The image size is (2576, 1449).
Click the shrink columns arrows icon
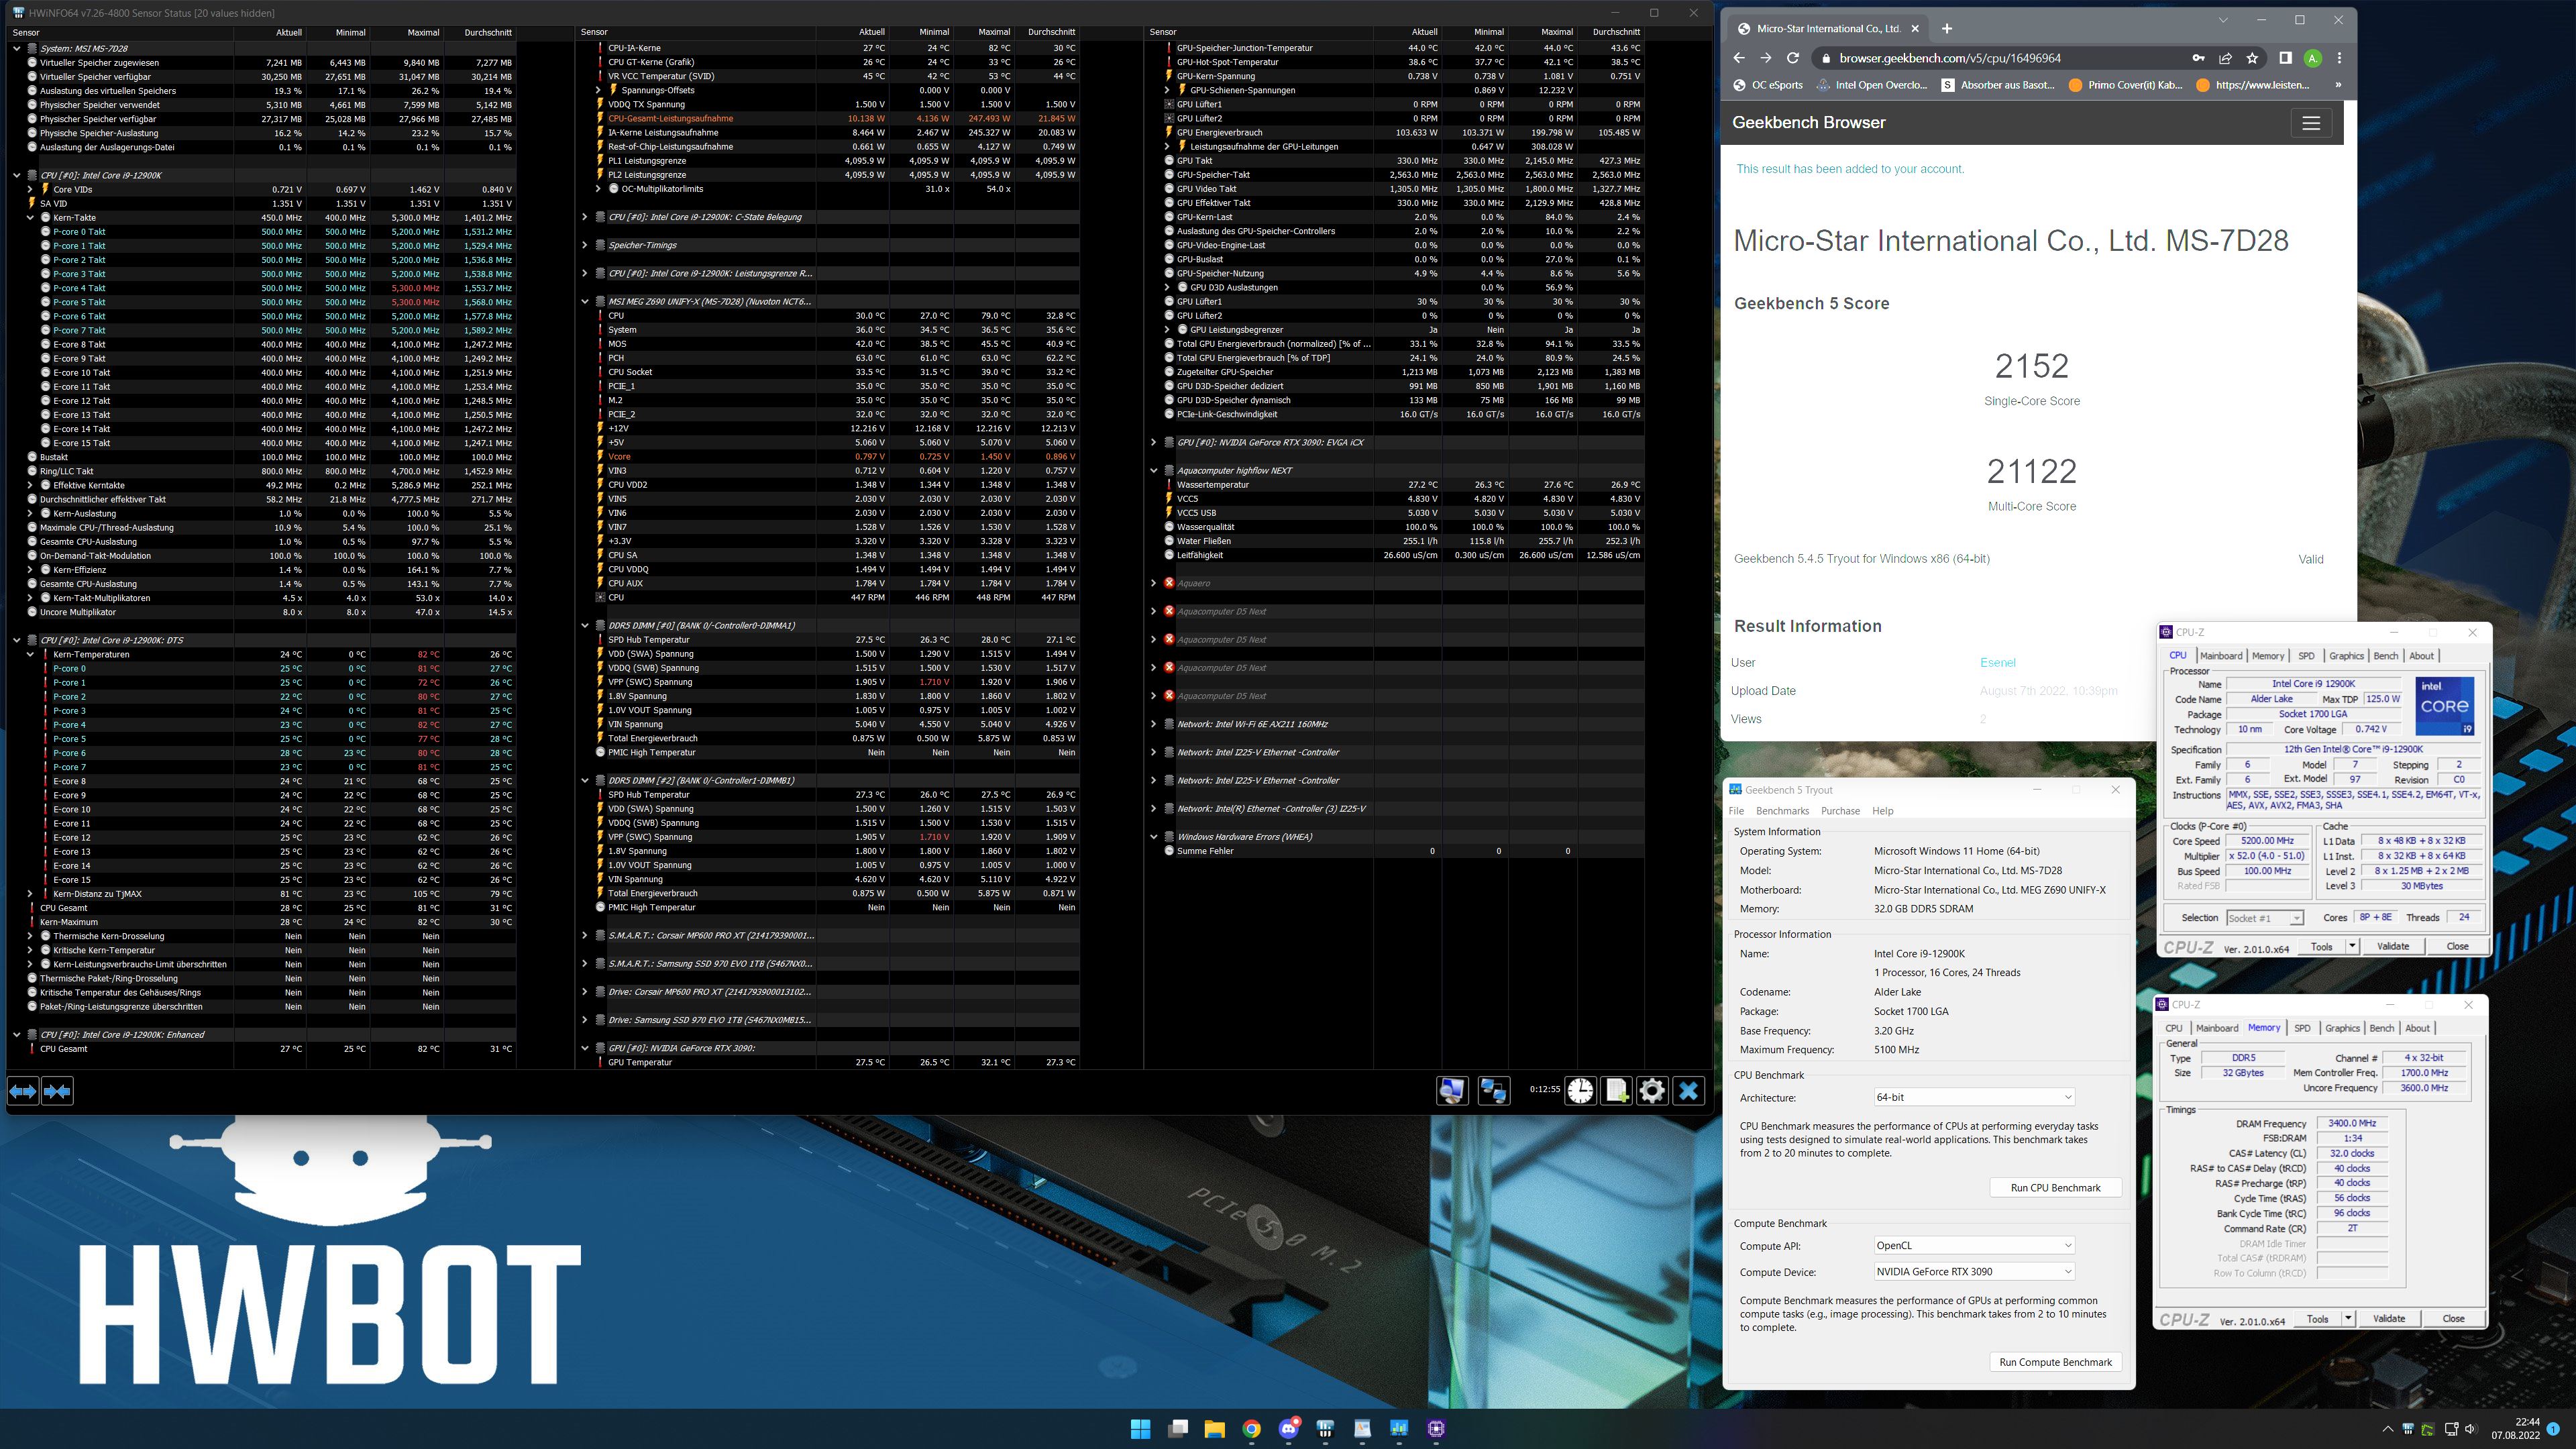(58, 1091)
